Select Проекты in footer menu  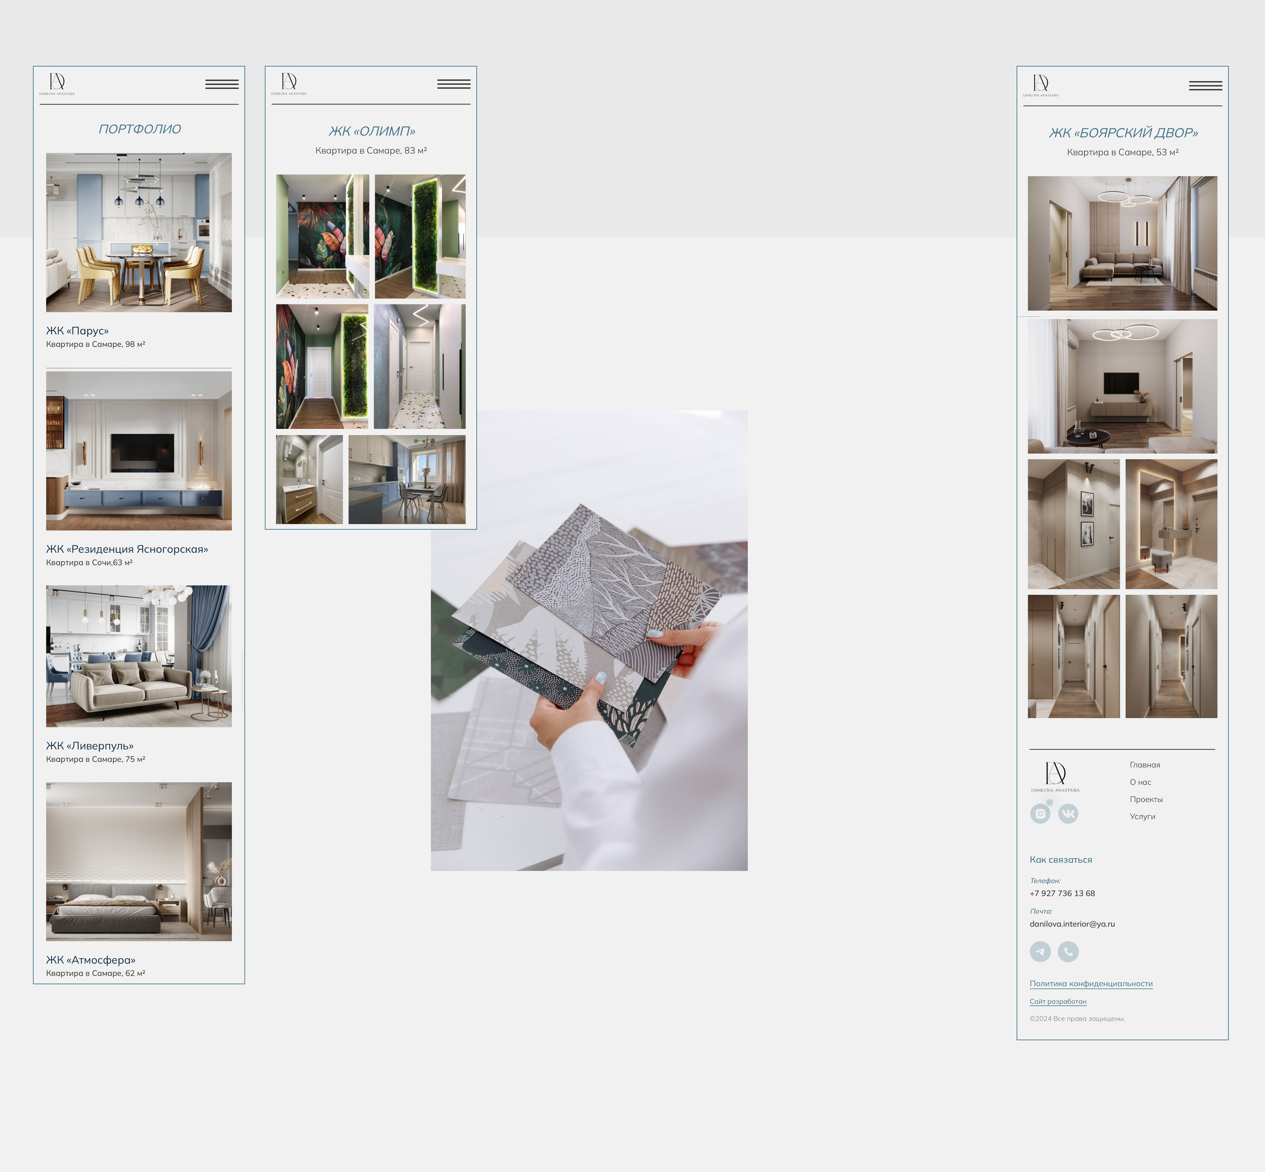[1146, 799]
